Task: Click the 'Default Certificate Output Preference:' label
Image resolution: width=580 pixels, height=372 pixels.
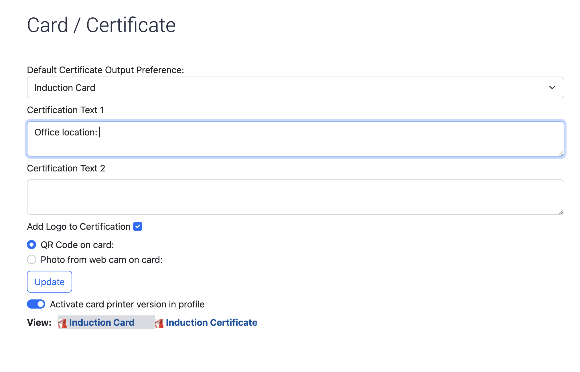Action: tap(105, 70)
